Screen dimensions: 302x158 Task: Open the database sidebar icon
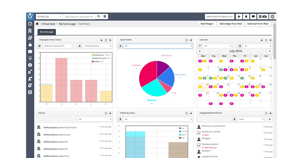pos(30,92)
